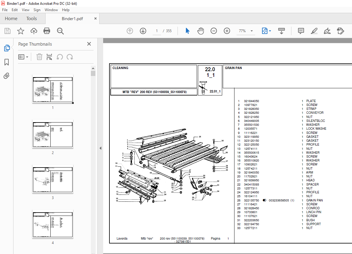
Task: Click the SILENTBLOC part description
Action: [x=315, y=121]
